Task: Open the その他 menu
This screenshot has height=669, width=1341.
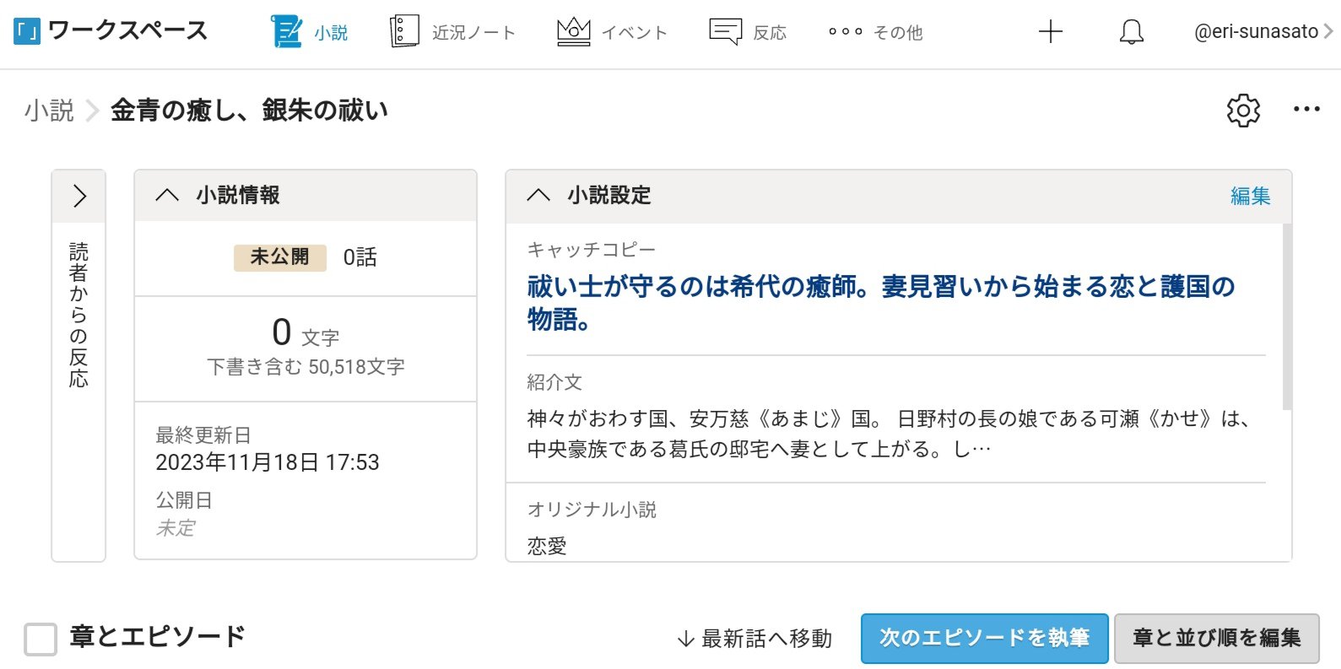Action: click(875, 32)
